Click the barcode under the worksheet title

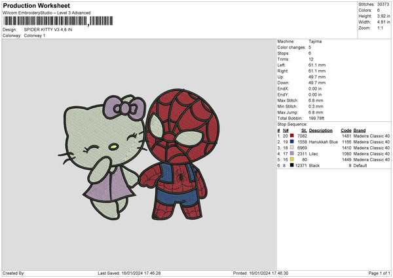(58, 21)
